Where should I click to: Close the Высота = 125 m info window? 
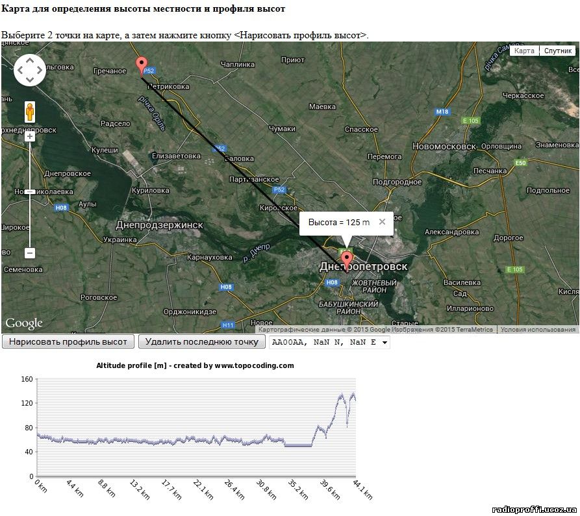382,222
